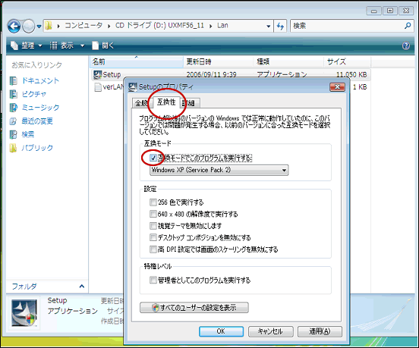Open the Windows XP (Service Pack 2) dropdown
419x348 pixels.
coord(219,170)
